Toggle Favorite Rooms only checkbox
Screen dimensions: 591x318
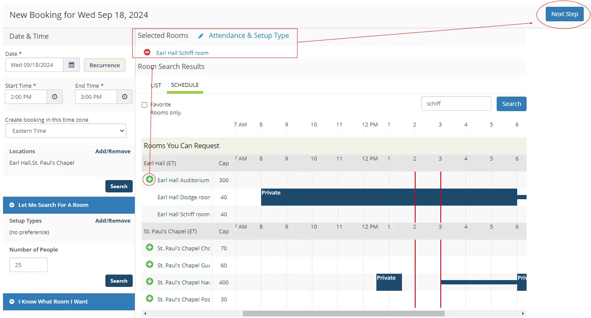coord(144,105)
